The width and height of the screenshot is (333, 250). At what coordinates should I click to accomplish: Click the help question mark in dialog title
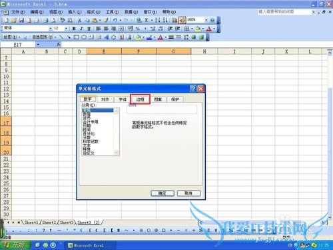(193, 89)
